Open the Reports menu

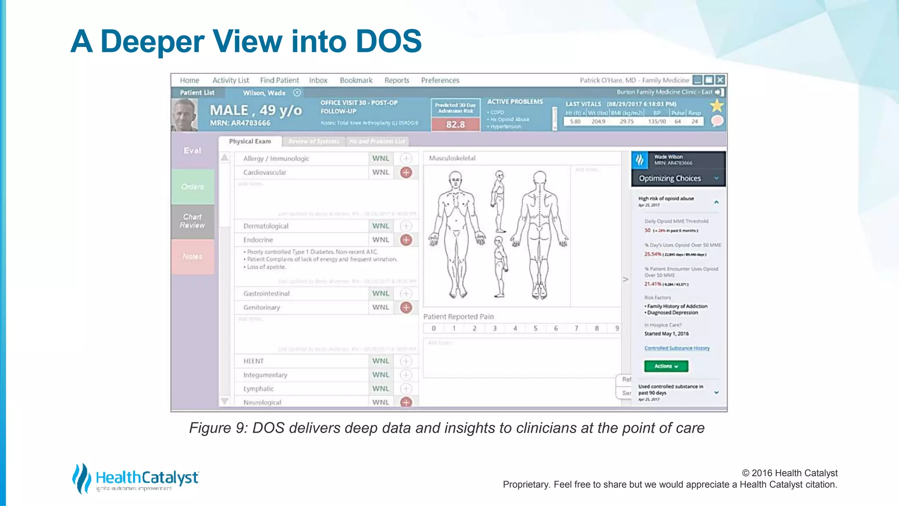(396, 80)
